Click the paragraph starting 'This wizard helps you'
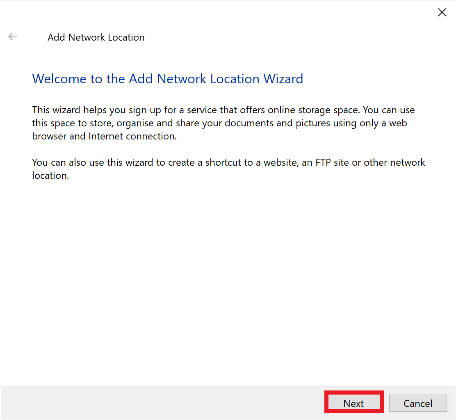Viewport: 456px width, 420px height. pos(223,123)
